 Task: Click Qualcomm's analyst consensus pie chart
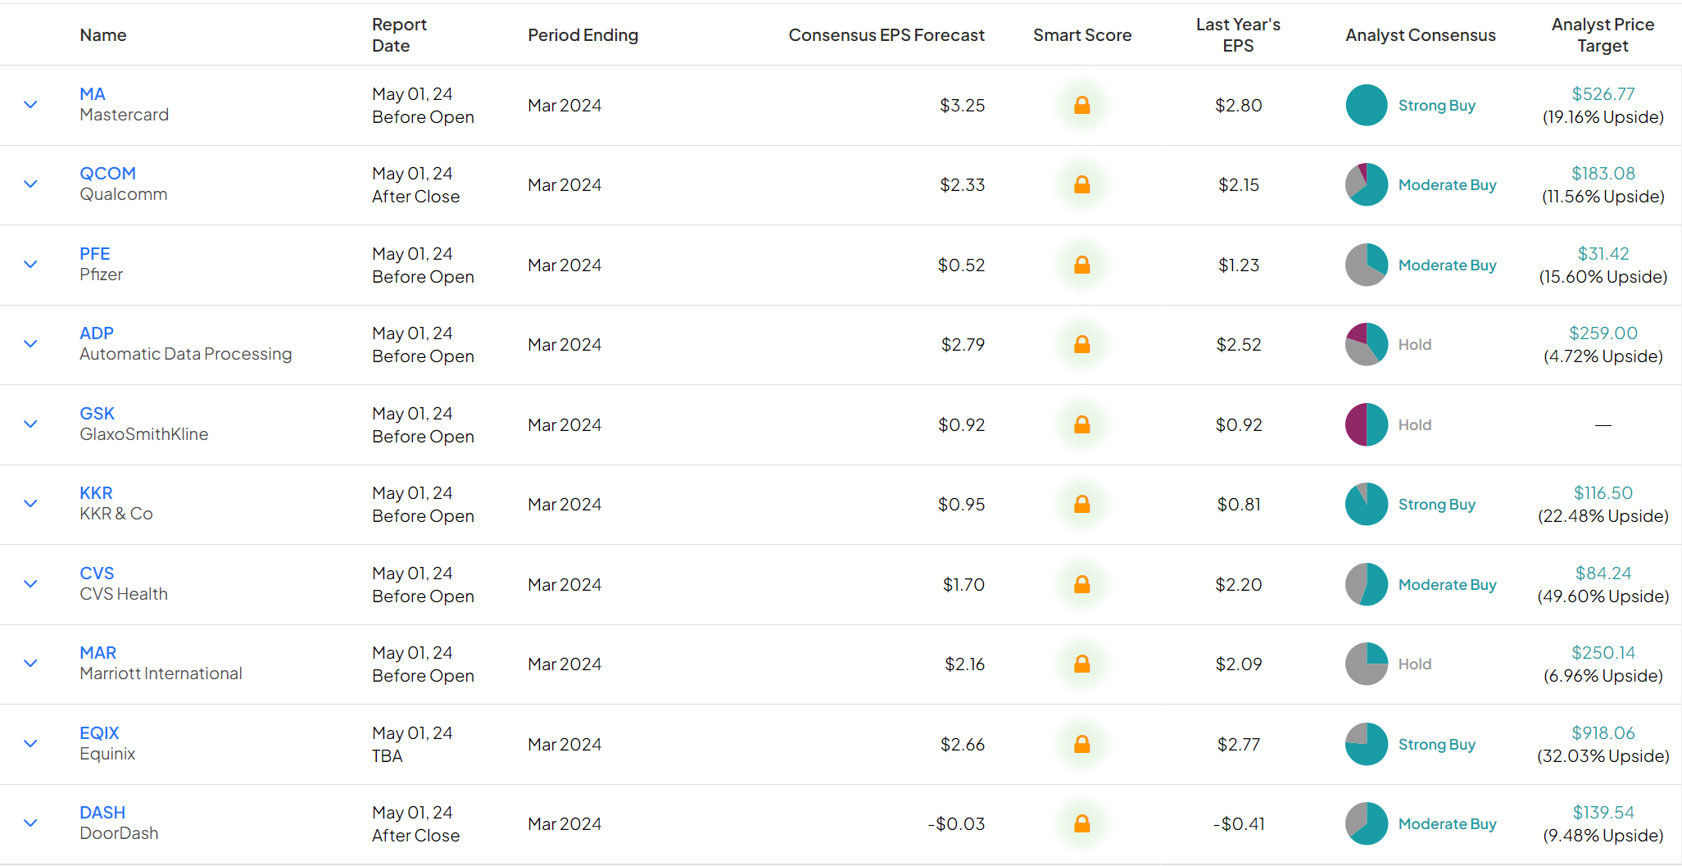click(1366, 184)
